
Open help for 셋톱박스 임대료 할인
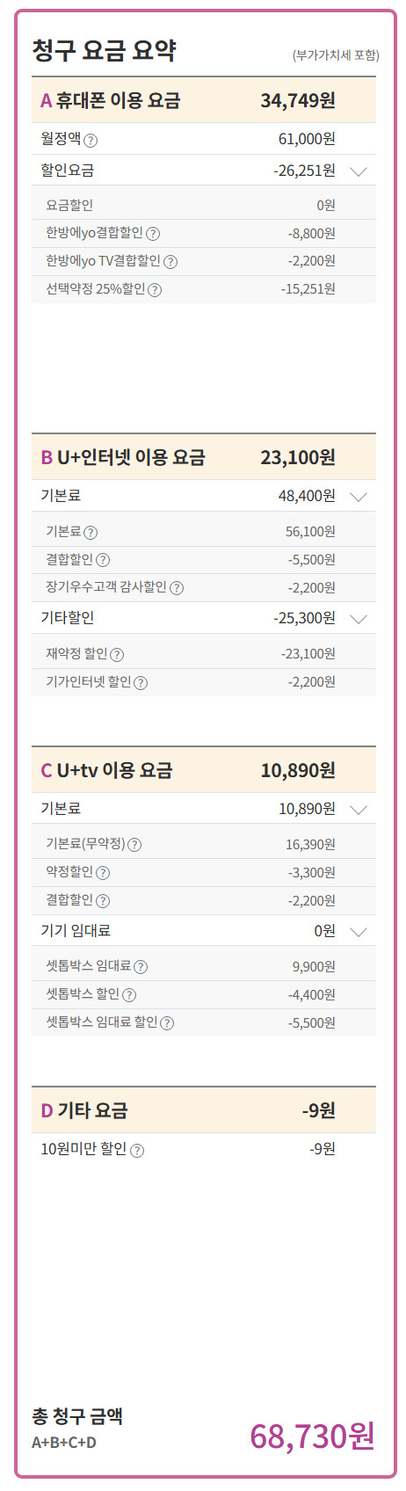pos(167,1023)
